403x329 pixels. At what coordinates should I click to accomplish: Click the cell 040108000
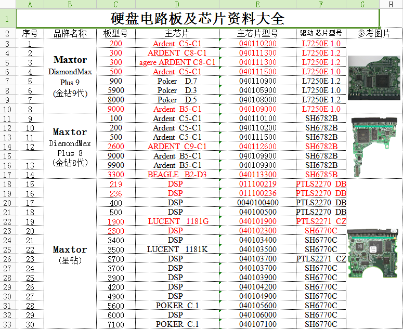257,100
